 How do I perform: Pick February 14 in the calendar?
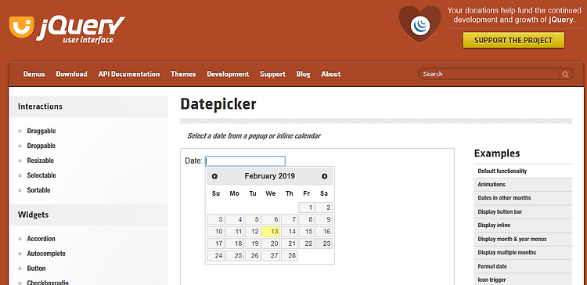tap(290, 232)
